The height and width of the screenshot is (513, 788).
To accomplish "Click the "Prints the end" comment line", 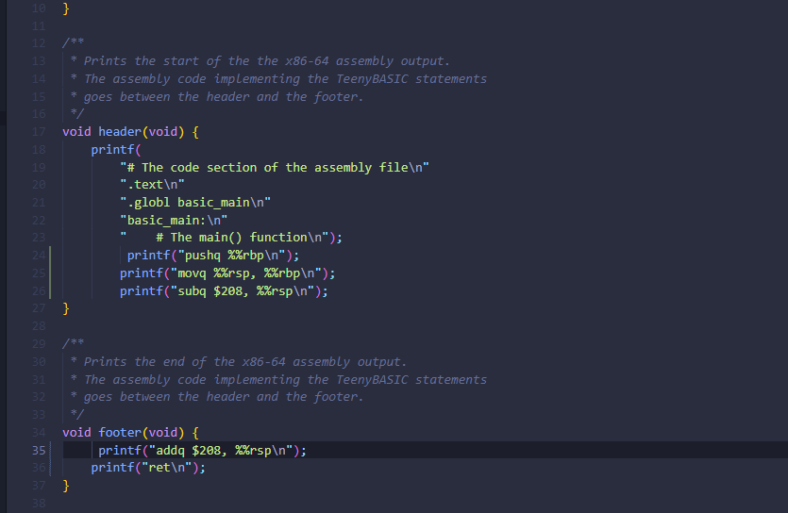I will coord(244,361).
